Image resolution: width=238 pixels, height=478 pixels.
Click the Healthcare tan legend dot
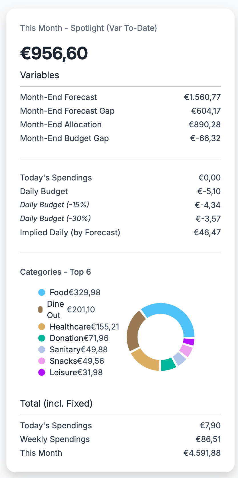pos(42,327)
